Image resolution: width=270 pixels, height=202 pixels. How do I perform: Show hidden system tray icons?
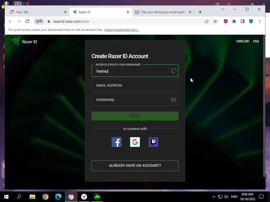click(214, 197)
